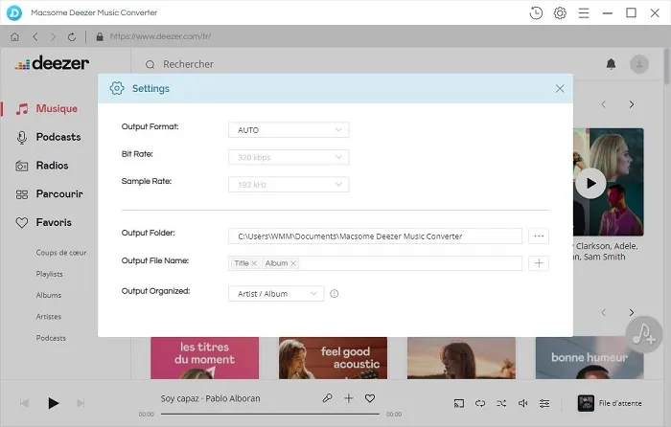Click the Rechercher search field
The height and width of the screenshot is (427, 671).
(x=188, y=64)
